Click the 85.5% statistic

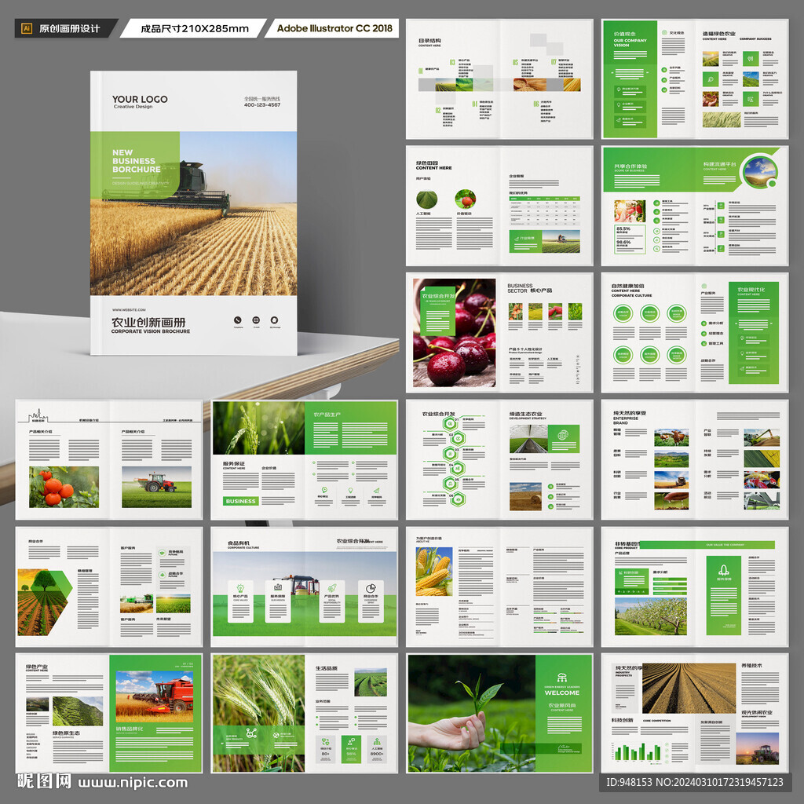click(x=623, y=228)
